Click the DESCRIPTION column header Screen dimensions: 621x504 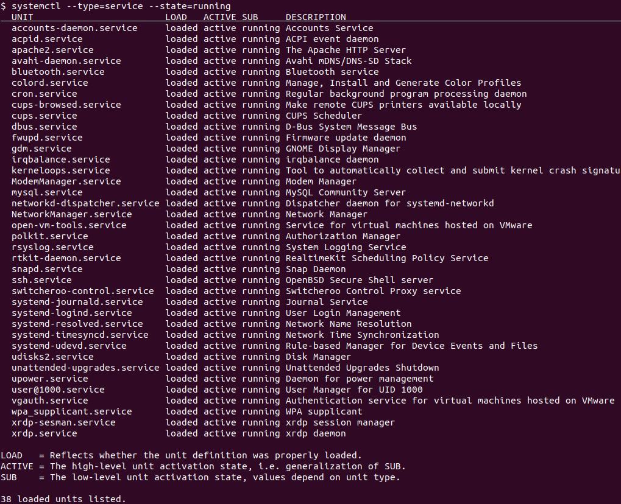pos(316,17)
